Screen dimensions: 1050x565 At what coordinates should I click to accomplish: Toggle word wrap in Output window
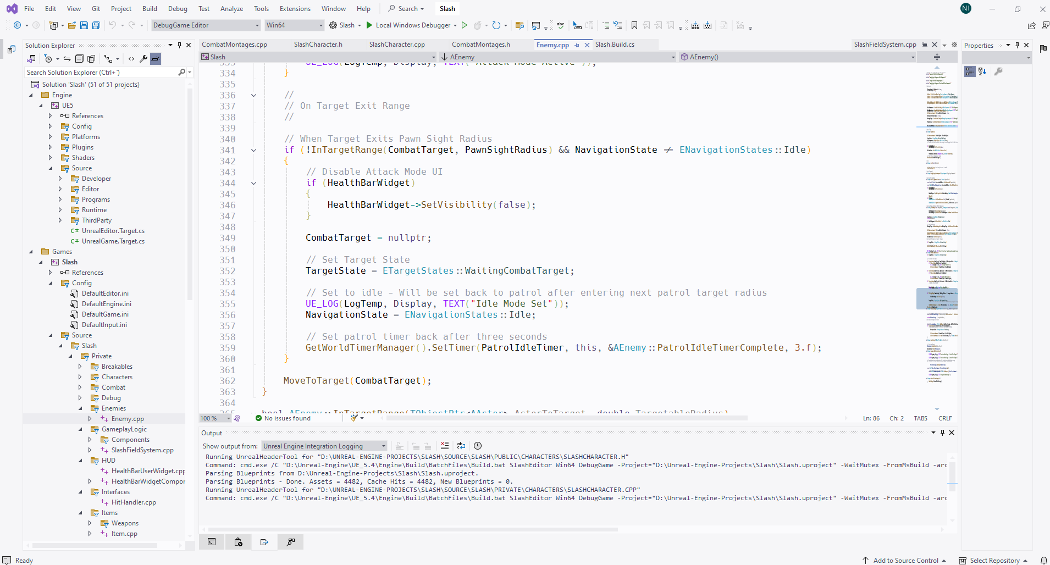tap(461, 446)
